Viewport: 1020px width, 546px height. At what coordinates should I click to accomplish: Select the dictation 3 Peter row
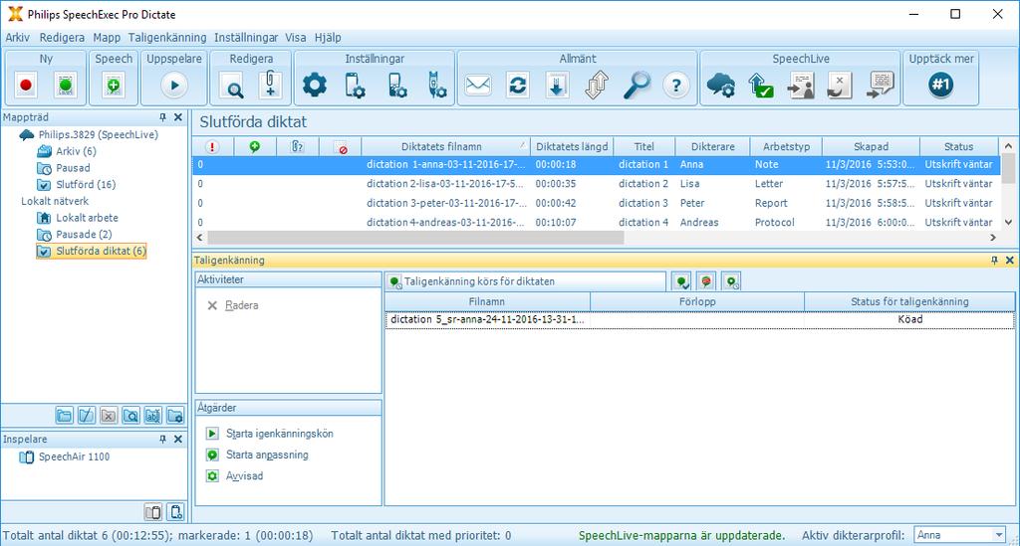(x=596, y=203)
